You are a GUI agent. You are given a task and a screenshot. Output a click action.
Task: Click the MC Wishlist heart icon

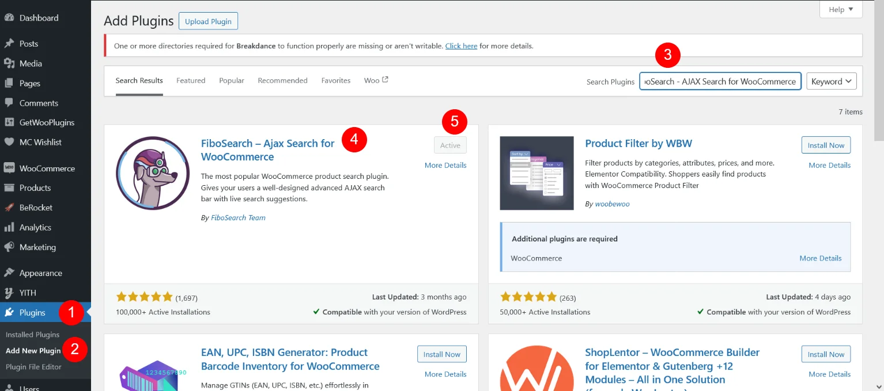click(9, 142)
